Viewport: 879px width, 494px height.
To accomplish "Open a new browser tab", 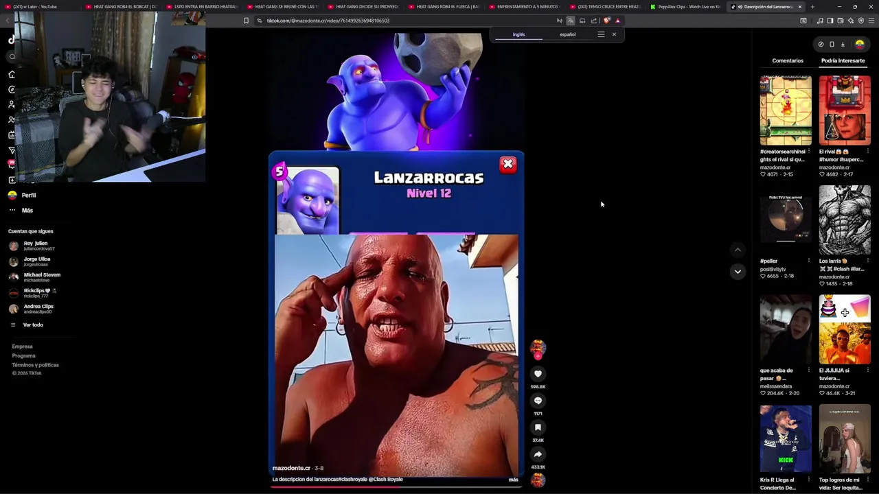I will pyautogui.click(x=812, y=6).
